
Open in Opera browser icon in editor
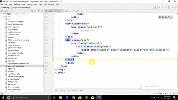coord(169,17)
